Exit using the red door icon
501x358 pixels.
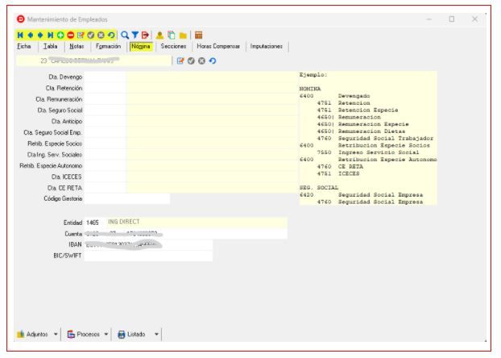coord(145,35)
